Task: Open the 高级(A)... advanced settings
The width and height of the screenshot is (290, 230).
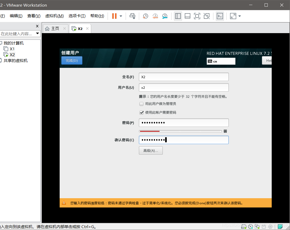Action: point(151,151)
